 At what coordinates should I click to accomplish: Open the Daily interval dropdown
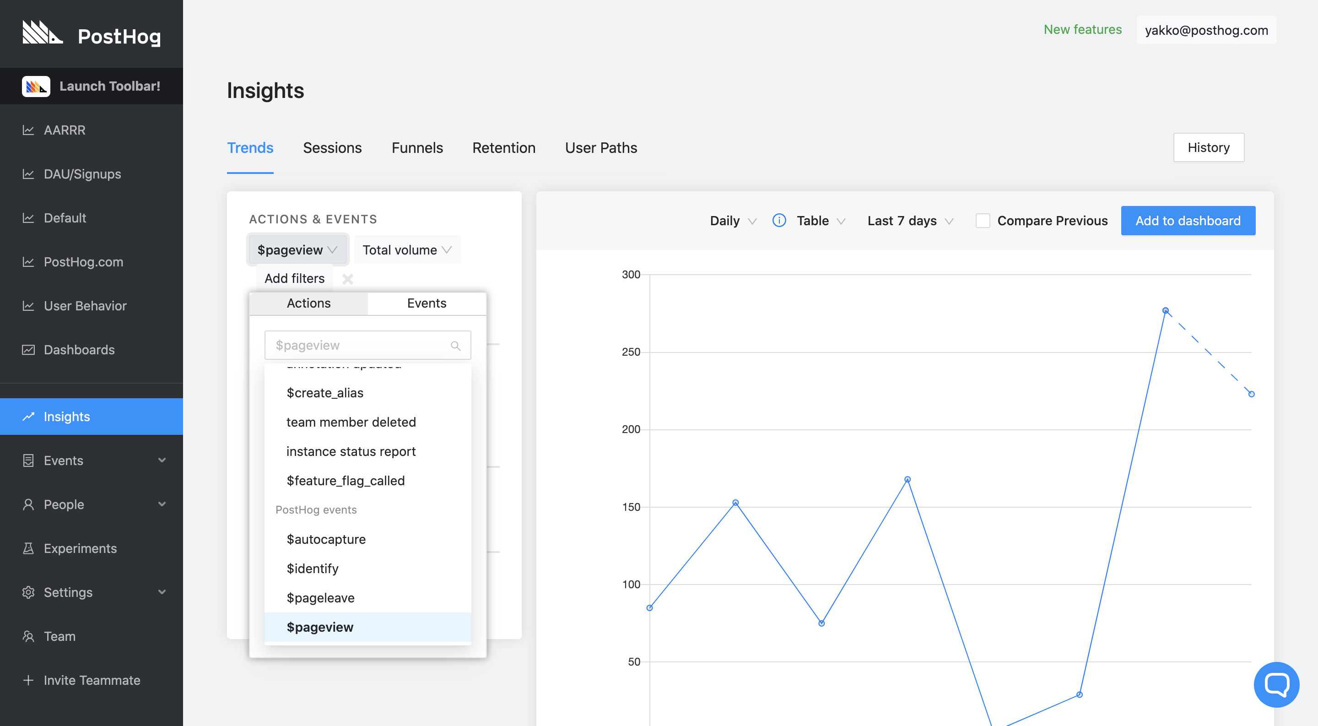[x=732, y=221]
